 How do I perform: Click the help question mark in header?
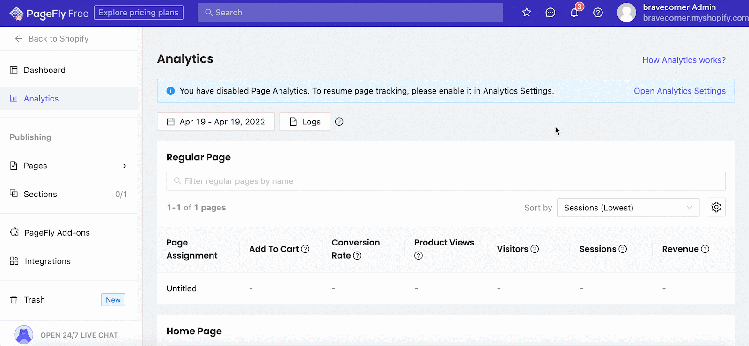tap(598, 13)
